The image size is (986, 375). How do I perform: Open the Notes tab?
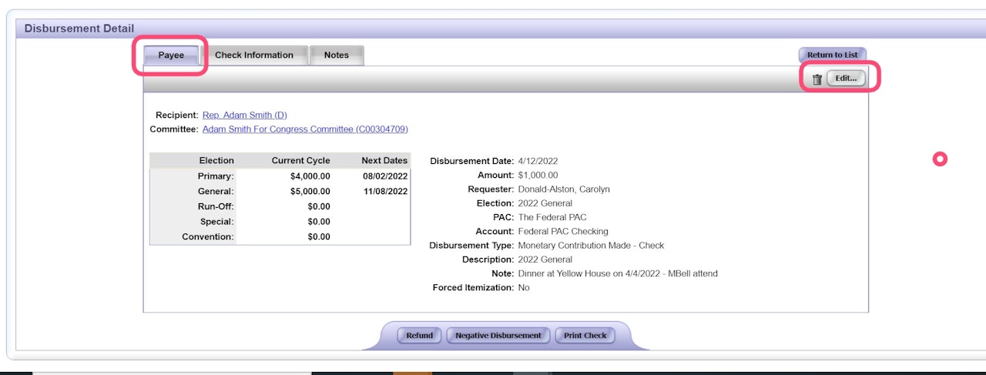click(x=337, y=55)
